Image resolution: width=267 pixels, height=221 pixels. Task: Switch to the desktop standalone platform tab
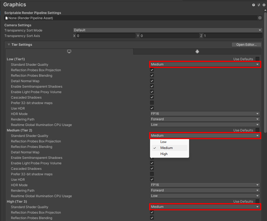tap(69, 51)
